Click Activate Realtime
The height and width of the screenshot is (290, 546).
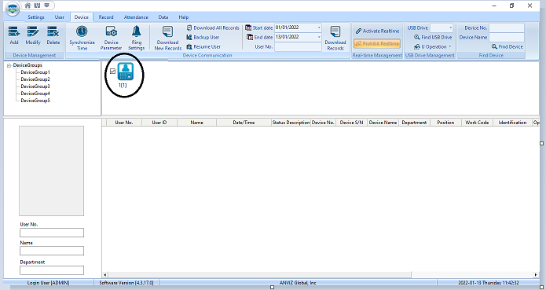tap(377, 31)
